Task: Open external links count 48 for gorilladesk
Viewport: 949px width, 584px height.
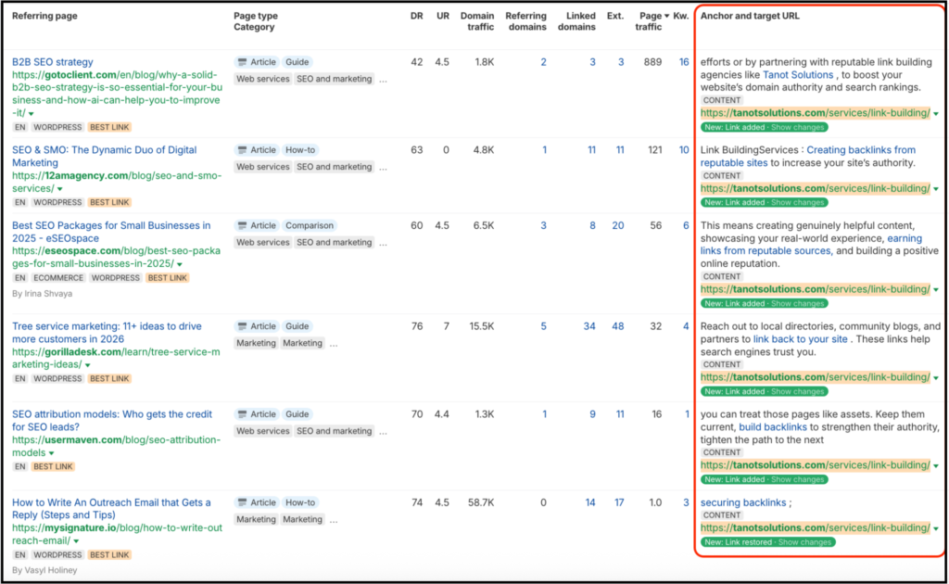Action: tap(617, 326)
